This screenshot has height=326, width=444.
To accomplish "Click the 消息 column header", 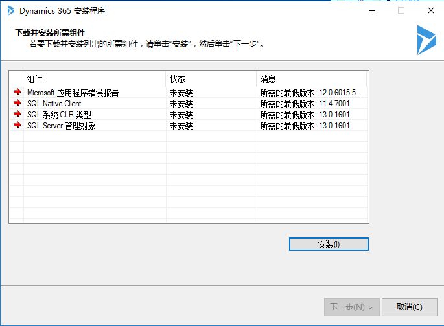I will [x=312, y=79].
